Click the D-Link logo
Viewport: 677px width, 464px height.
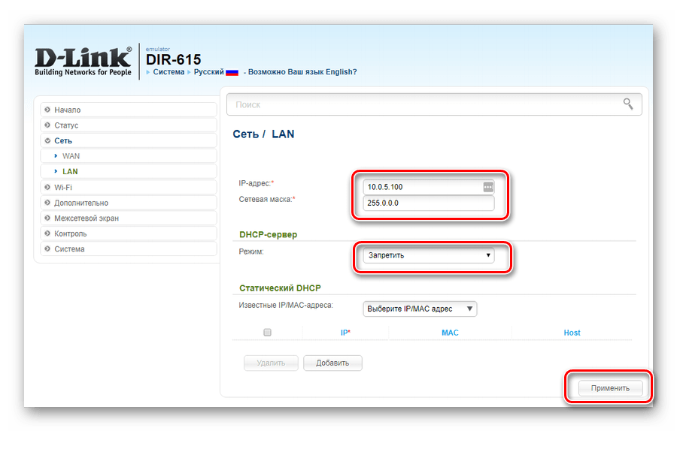[x=83, y=62]
